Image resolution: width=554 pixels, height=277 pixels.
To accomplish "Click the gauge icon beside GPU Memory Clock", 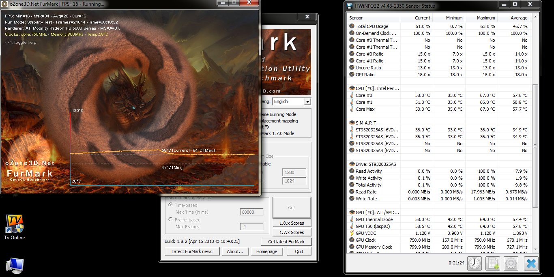I will [352, 247].
